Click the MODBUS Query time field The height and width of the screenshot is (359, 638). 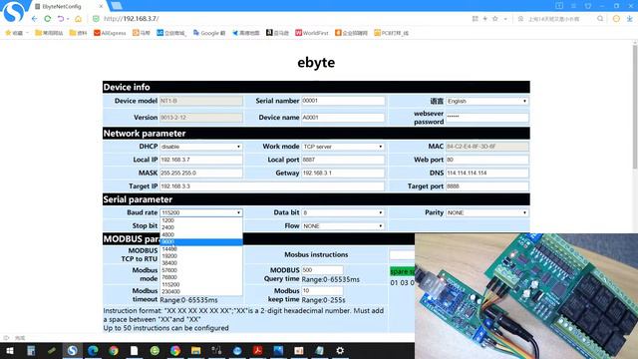point(322,270)
